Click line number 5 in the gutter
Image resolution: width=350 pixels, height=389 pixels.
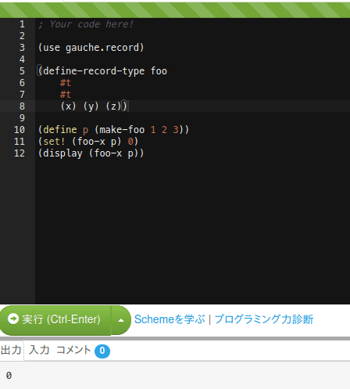pyautogui.click(x=22, y=71)
